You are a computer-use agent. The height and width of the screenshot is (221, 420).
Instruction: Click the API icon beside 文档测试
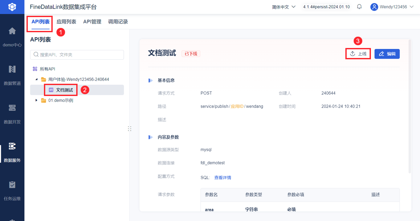tap(51, 90)
